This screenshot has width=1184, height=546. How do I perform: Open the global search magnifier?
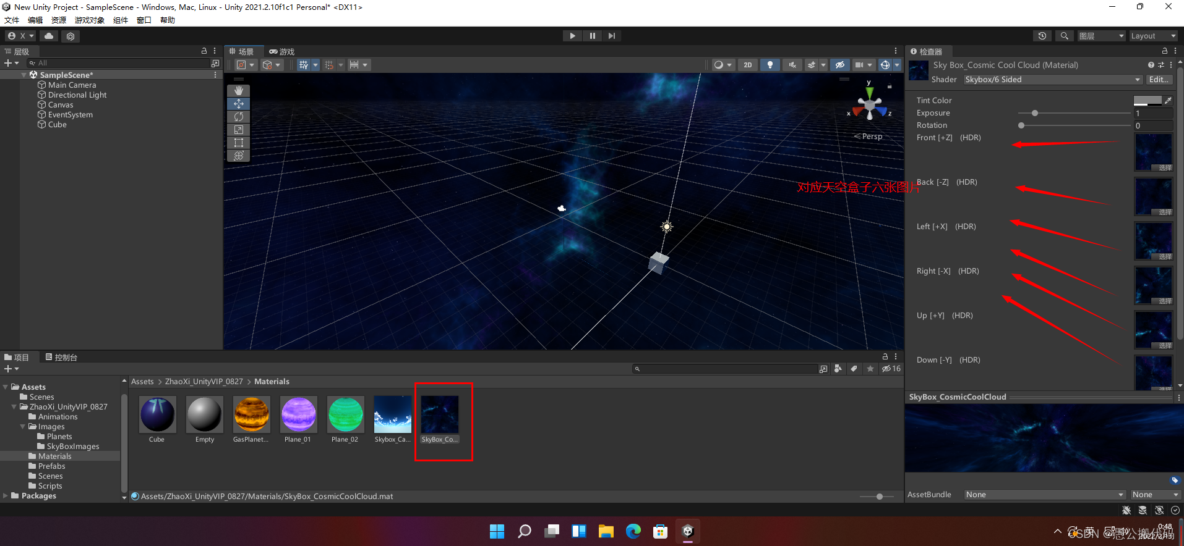point(1064,36)
